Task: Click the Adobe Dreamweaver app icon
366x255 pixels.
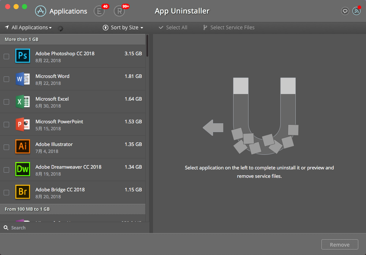Action: [x=23, y=169]
